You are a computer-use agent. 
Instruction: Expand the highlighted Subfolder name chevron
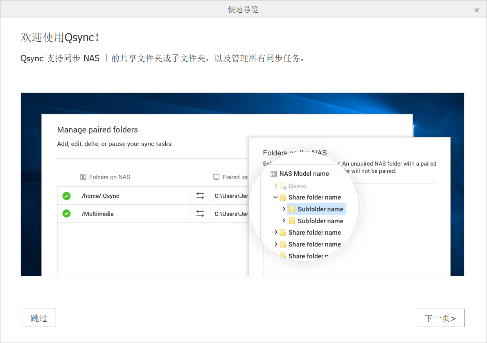(x=284, y=209)
